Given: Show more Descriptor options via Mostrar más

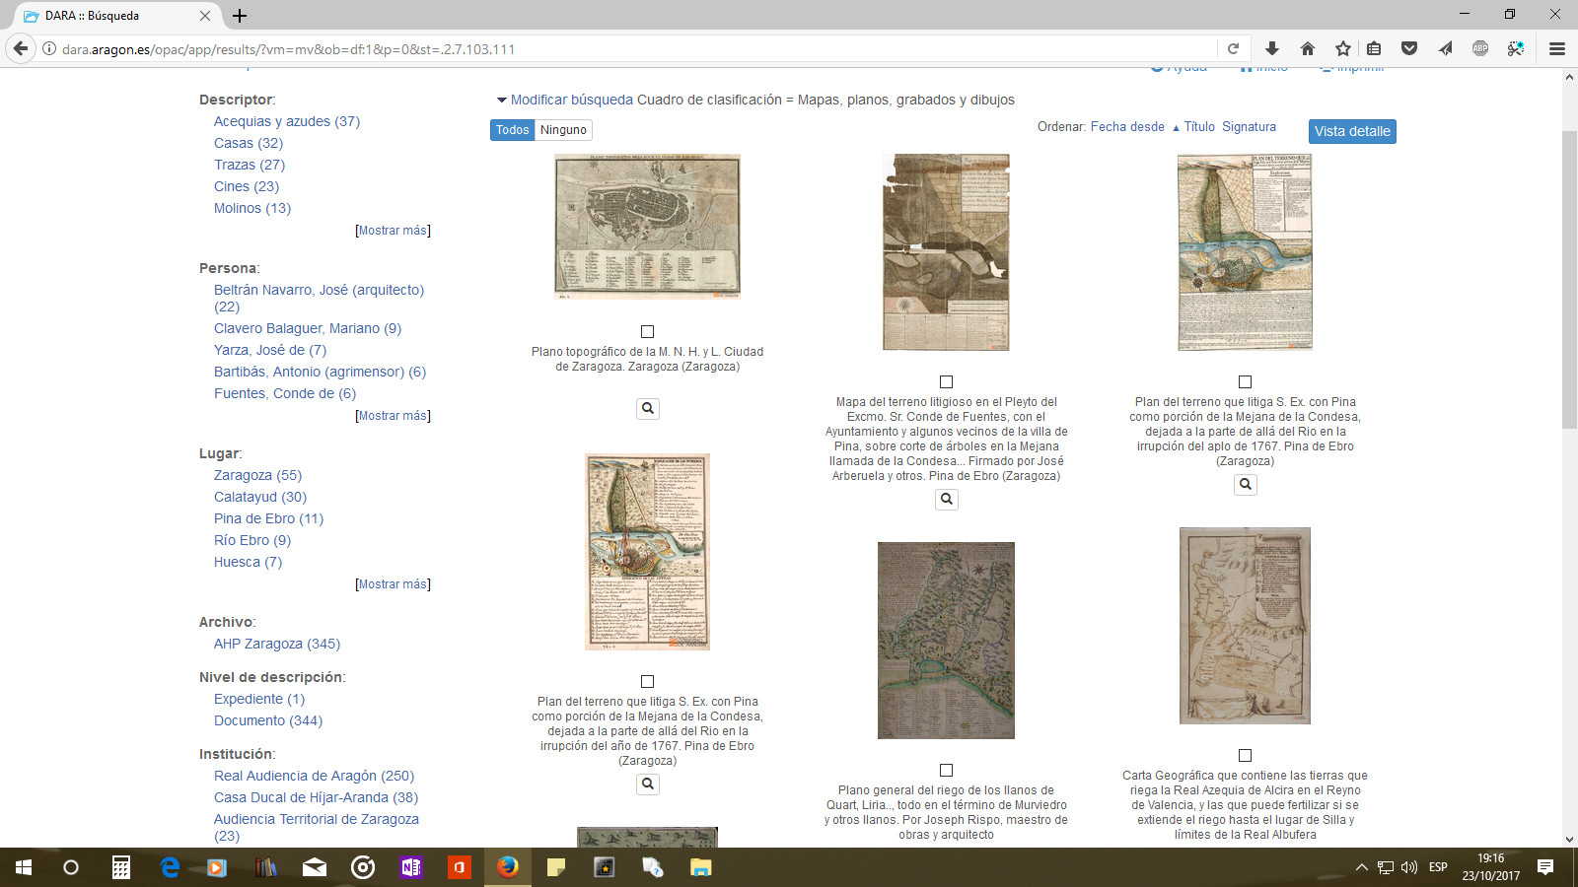Looking at the screenshot, I should (393, 231).
